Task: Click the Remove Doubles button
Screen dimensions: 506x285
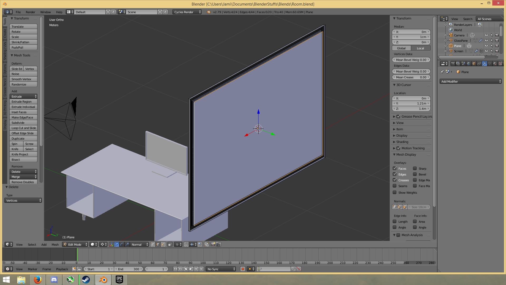Action: [x=23, y=182]
